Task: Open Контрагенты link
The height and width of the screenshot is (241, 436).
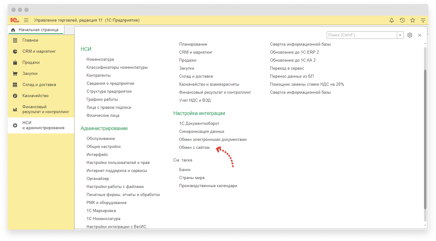Action: click(x=99, y=76)
